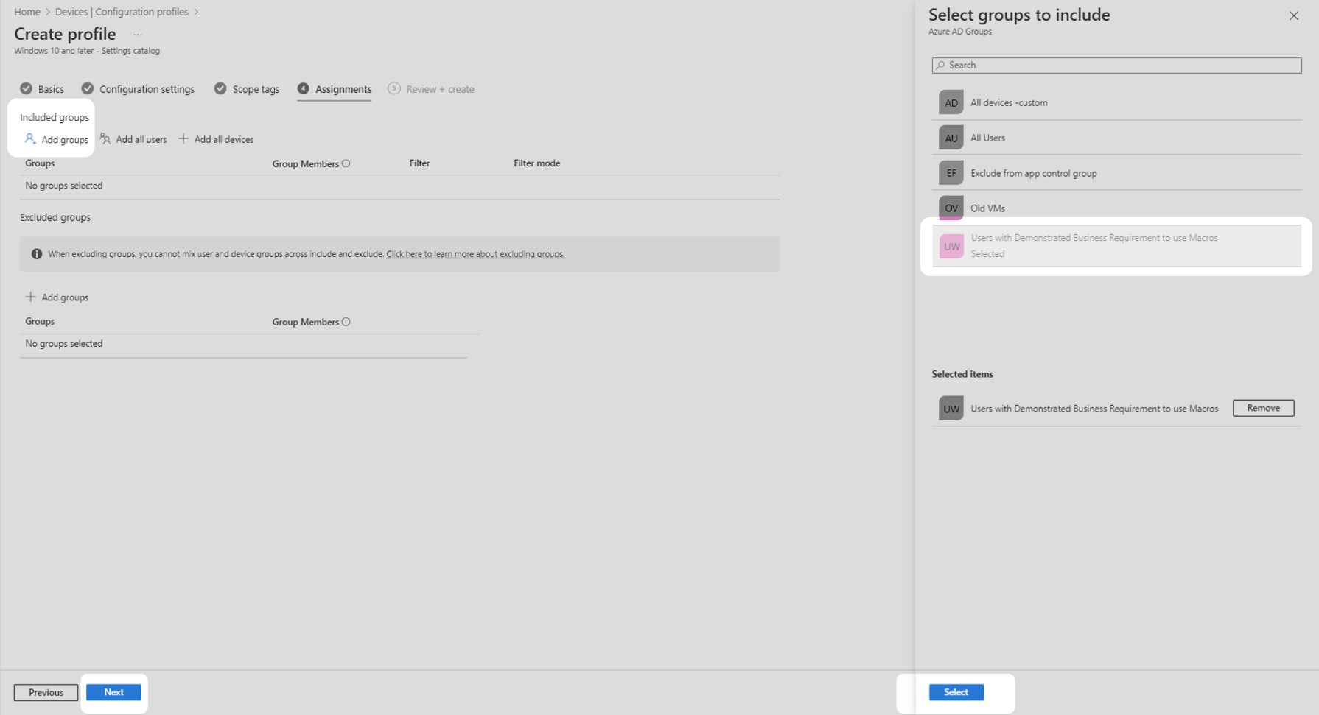This screenshot has height=715, width=1319.
Task: Click the Group Members info tooltip icon
Action: click(346, 163)
